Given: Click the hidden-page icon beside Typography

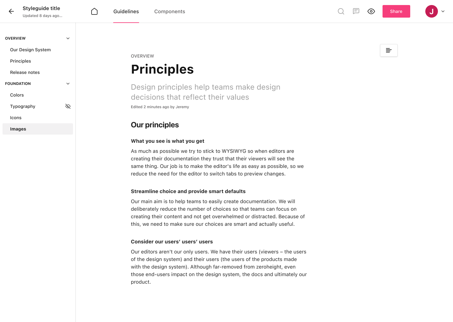Looking at the screenshot, I should [68, 106].
